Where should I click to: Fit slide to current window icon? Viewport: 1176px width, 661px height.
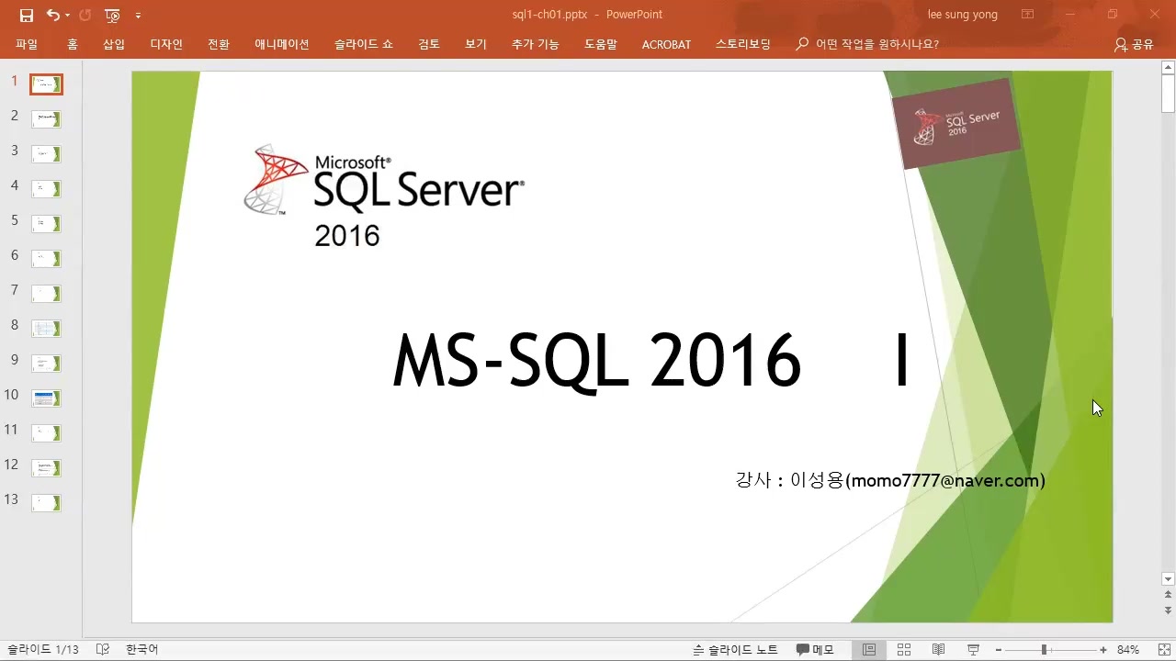point(1160,650)
